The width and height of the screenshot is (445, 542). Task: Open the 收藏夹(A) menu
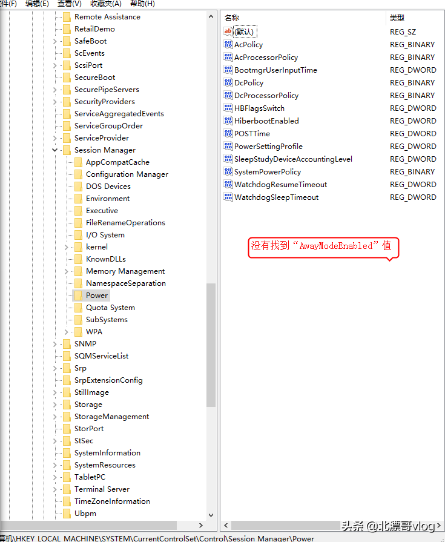(106, 4)
